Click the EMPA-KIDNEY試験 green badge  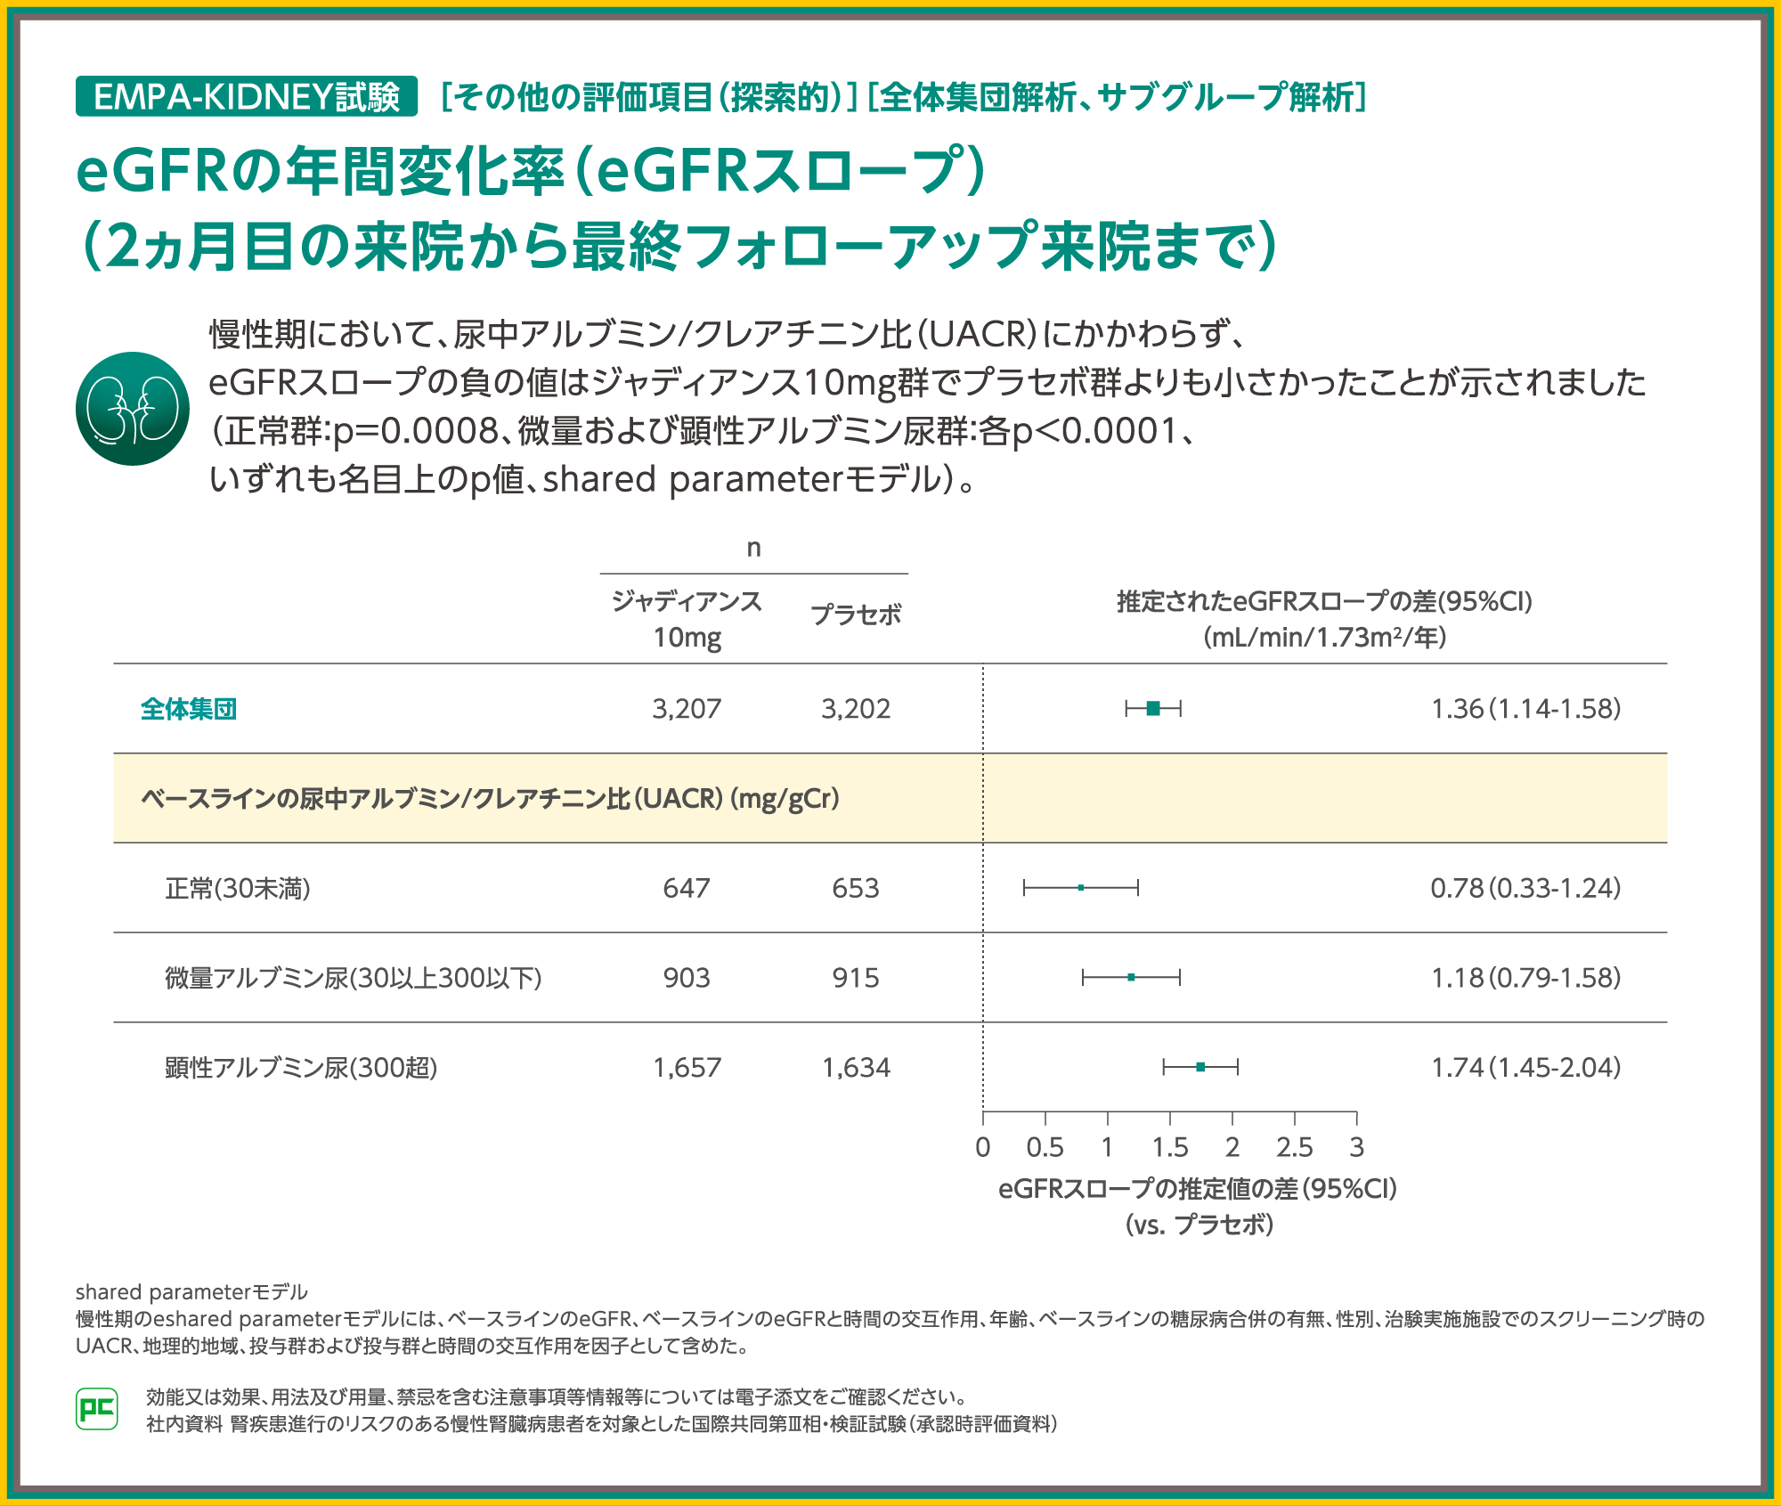coord(247,96)
